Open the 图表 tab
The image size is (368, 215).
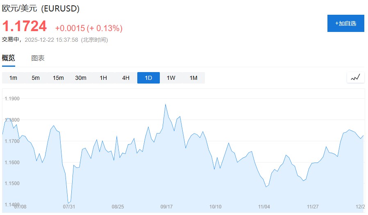pos(38,58)
